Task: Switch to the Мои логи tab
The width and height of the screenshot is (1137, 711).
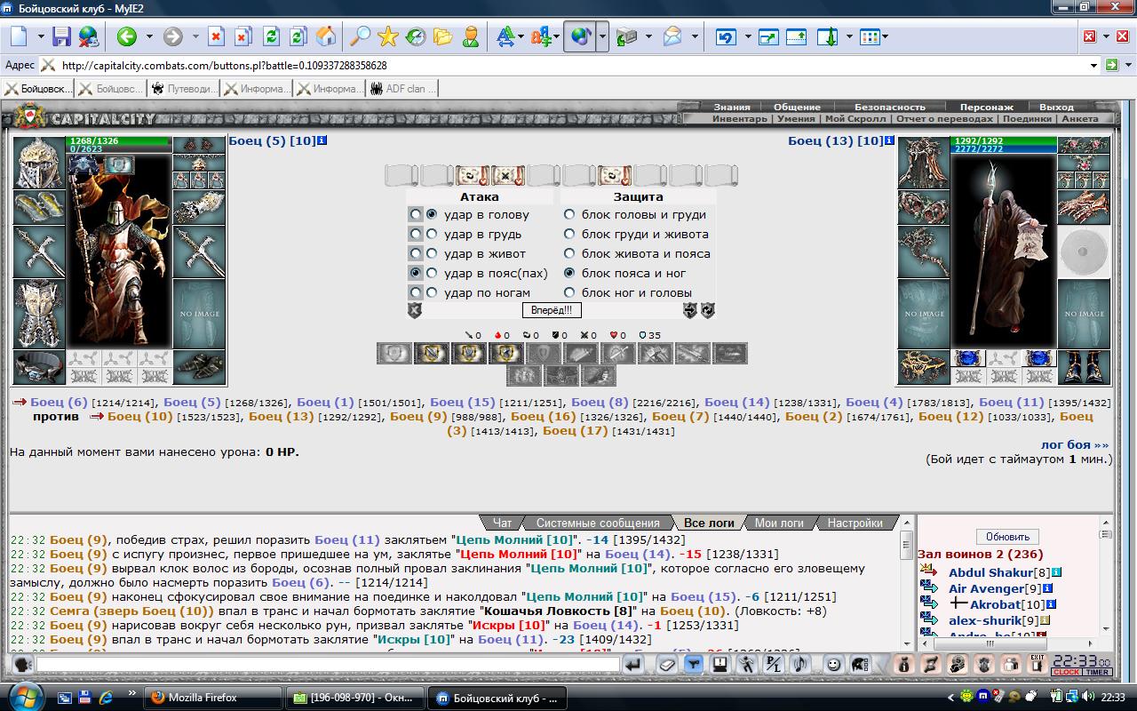Action: coord(779,523)
